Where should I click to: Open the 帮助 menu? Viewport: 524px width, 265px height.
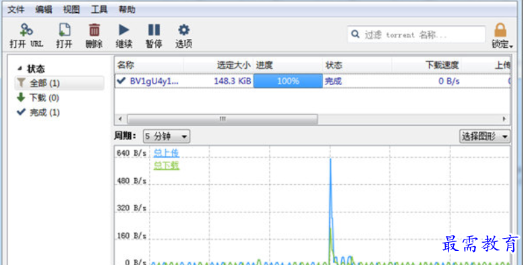tap(127, 9)
